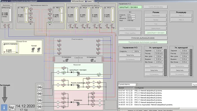Open the trend chart icon
Screen dimensions: 197x111
[12, 108]
